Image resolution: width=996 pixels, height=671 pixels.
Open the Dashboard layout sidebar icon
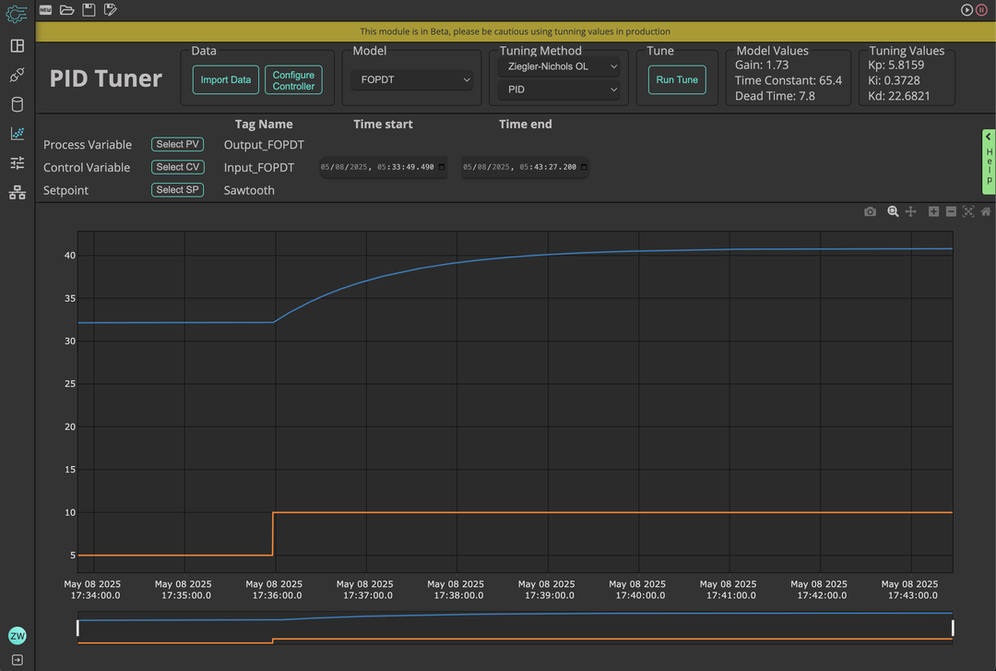pos(17,46)
